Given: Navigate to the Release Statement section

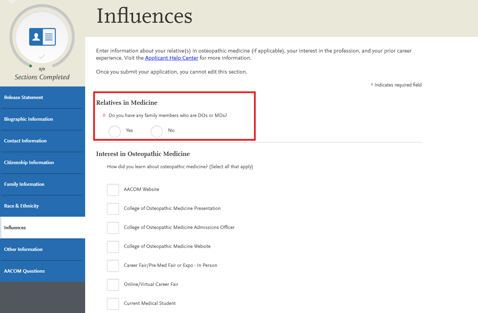Looking at the screenshot, I should tap(23, 97).
